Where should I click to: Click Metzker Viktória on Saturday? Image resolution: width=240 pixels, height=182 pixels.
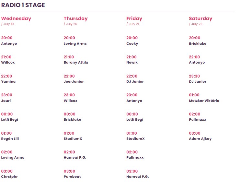[x=204, y=101]
